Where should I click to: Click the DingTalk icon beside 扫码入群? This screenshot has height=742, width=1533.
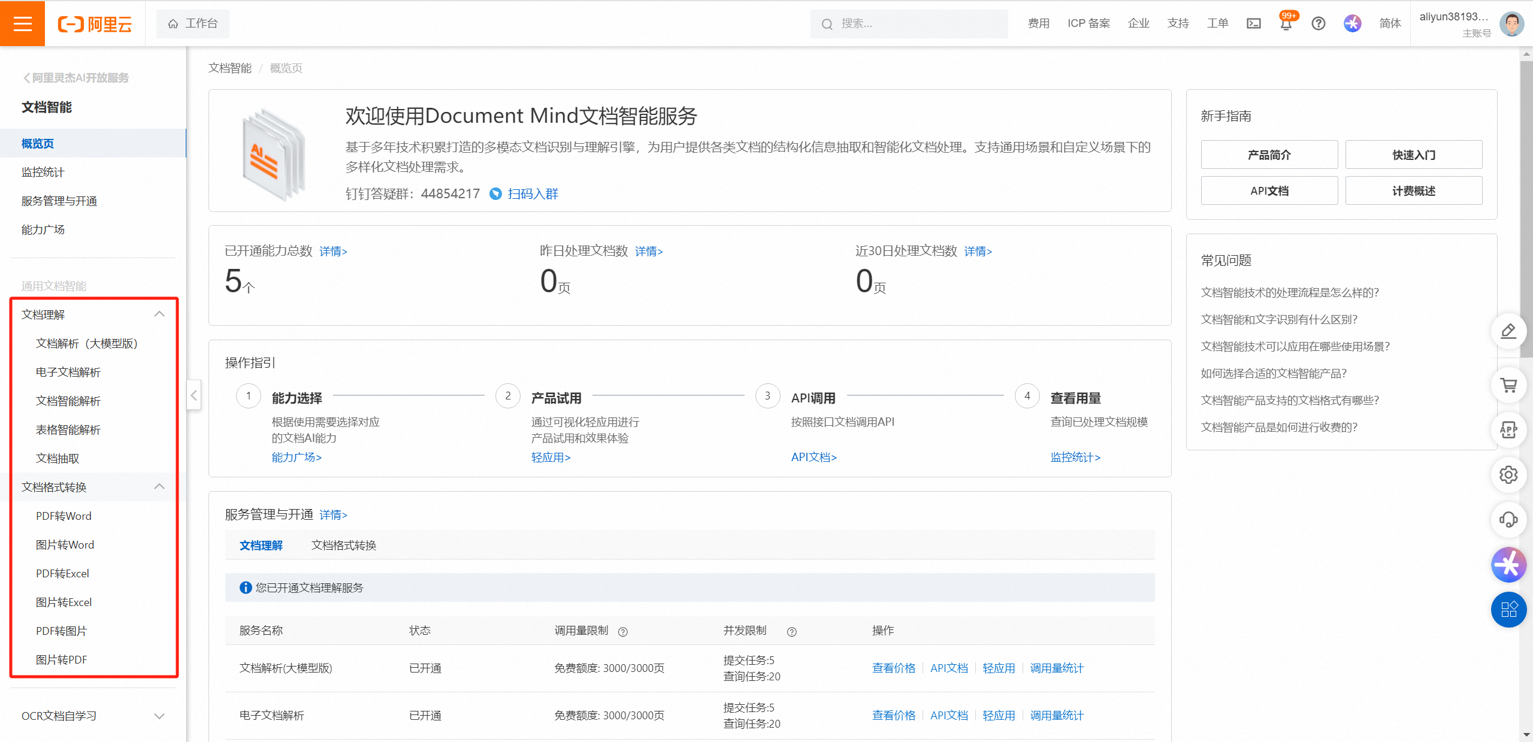(495, 193)
